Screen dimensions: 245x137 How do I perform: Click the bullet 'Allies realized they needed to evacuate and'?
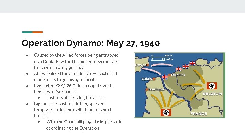pyautogui.click(x=75, y=73)
